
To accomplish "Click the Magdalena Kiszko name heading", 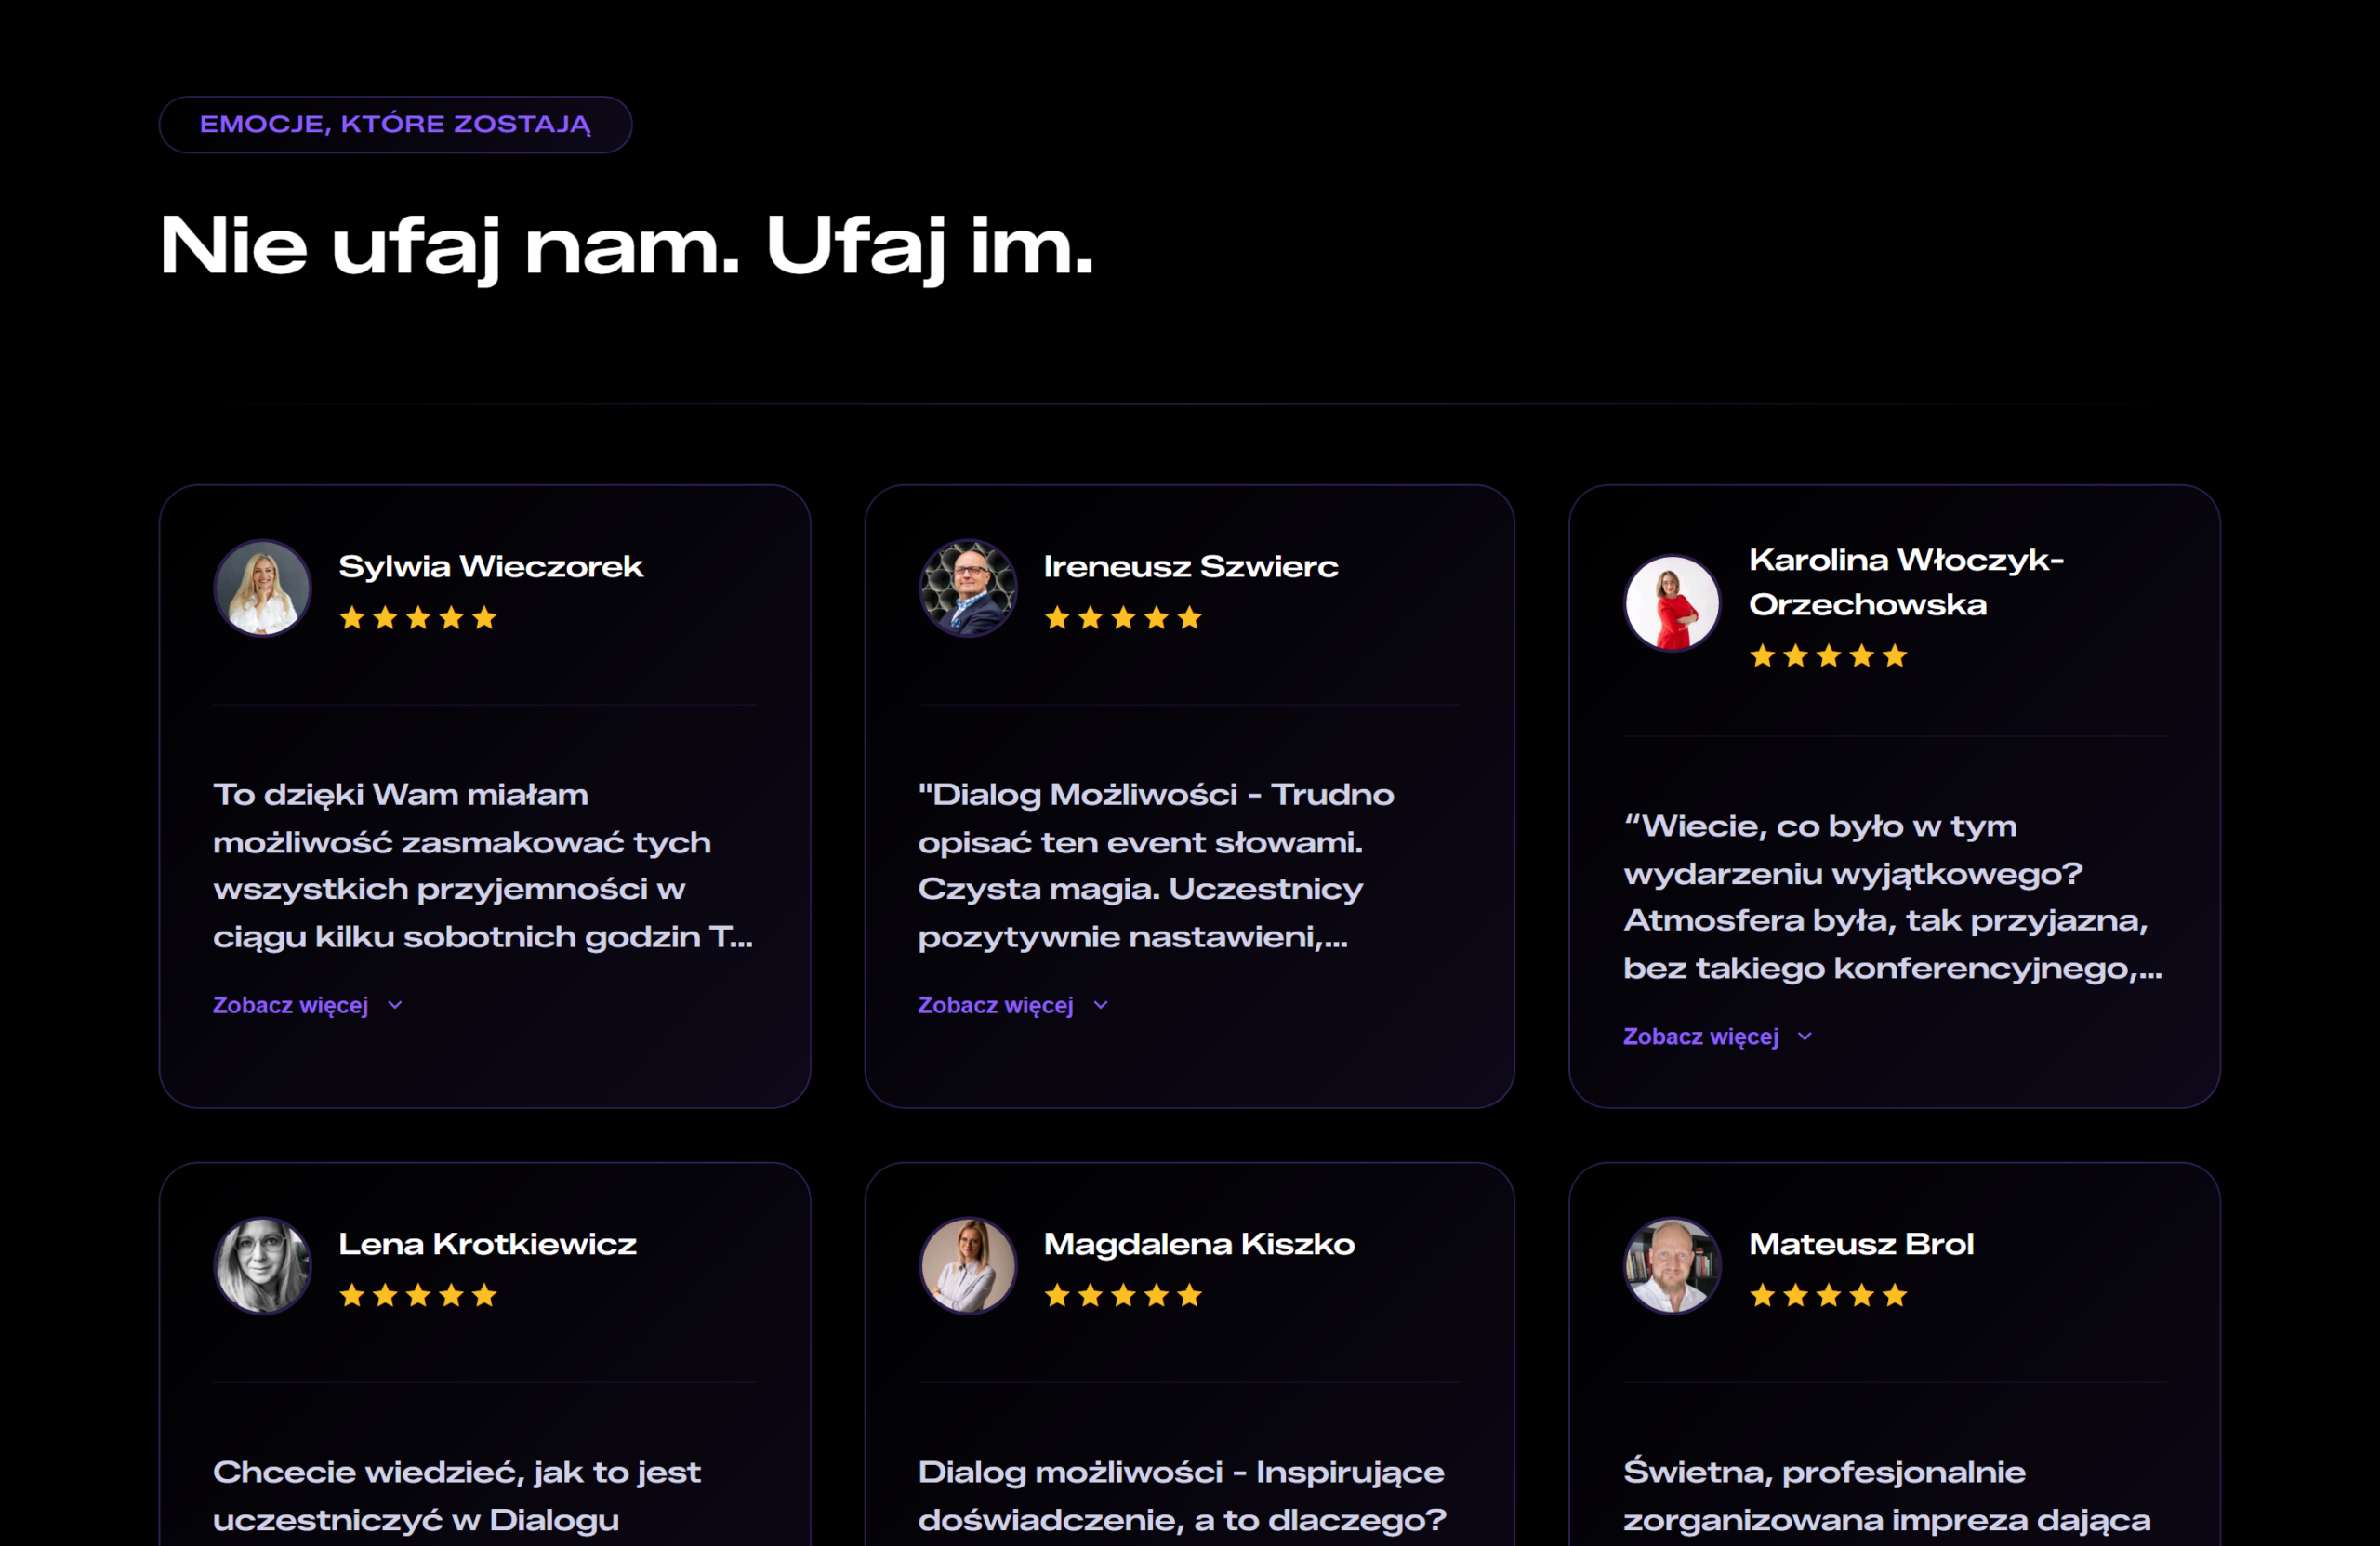I will point(1198,1244).
